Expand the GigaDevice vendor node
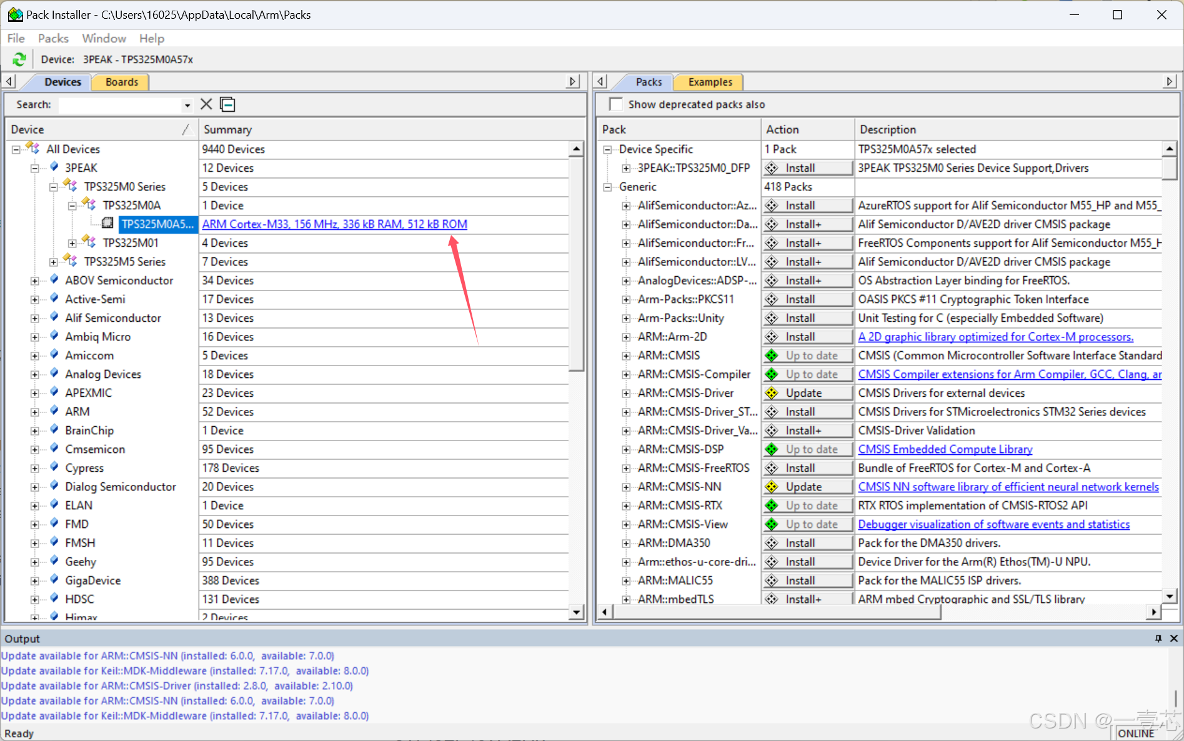Viewport: 1184px width, 741px height. coord(35,580)
